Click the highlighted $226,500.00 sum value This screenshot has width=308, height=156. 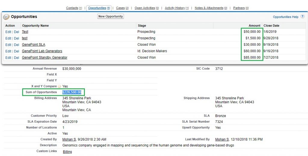(x=72, y=92)
